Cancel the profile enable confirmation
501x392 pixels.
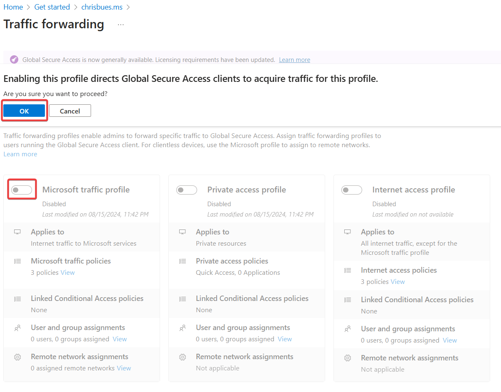pyautogui.click(x=69, y=111)
